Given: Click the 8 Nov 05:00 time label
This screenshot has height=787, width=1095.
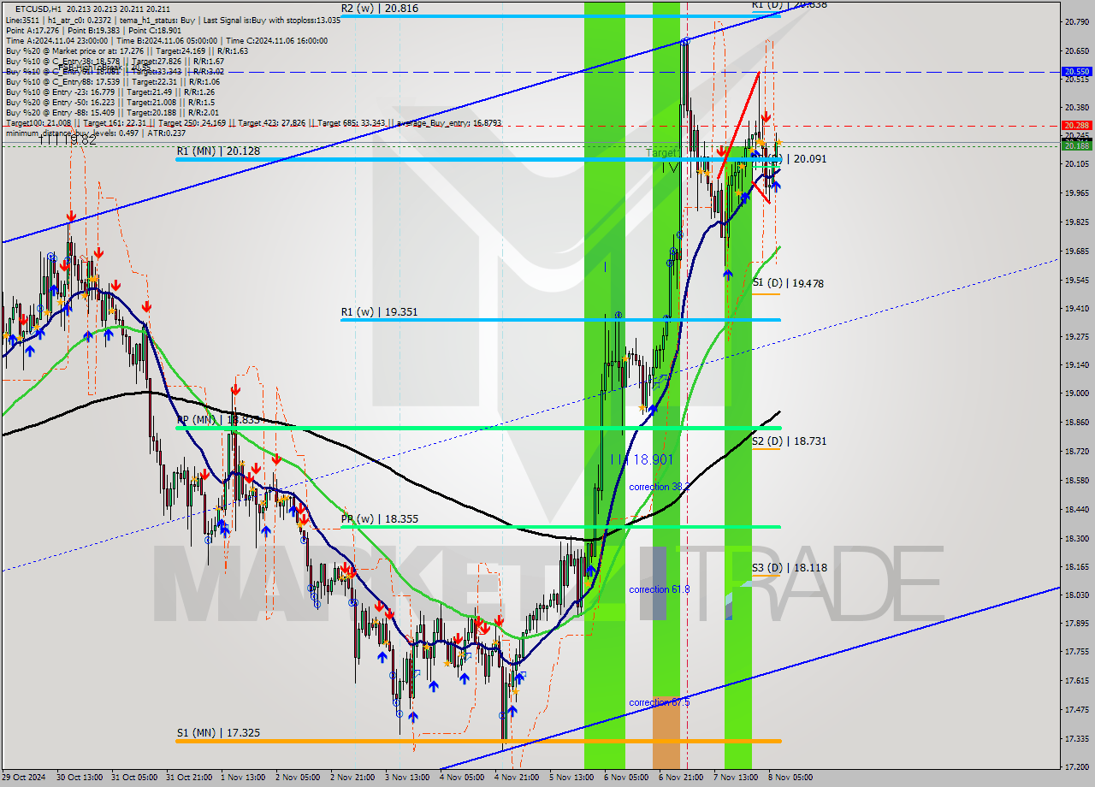Looking at the screenshot, I should tap(790, 778).
